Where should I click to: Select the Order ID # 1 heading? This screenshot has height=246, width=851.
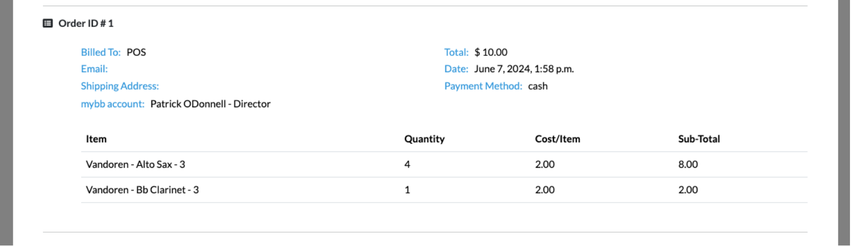pos(86,23)
